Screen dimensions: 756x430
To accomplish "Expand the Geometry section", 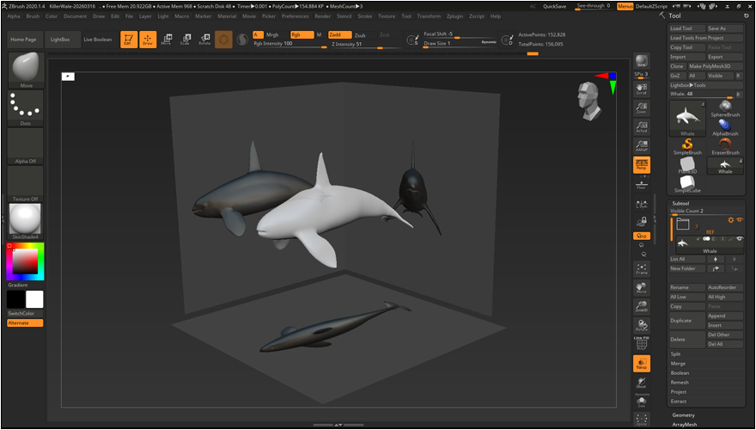I will 684,415.
